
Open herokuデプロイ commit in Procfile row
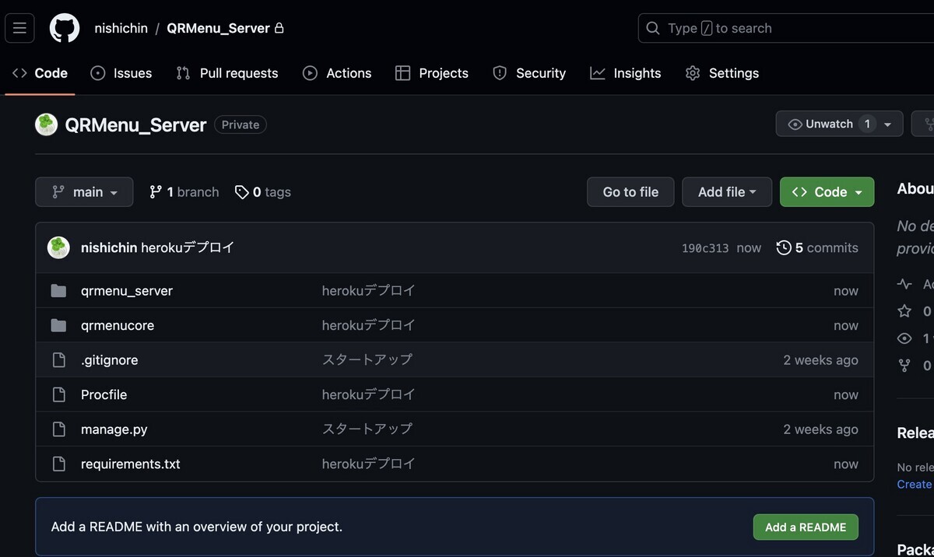(x=369, y=394)
